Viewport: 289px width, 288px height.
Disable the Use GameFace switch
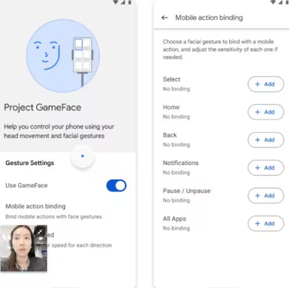coord(116,185)
